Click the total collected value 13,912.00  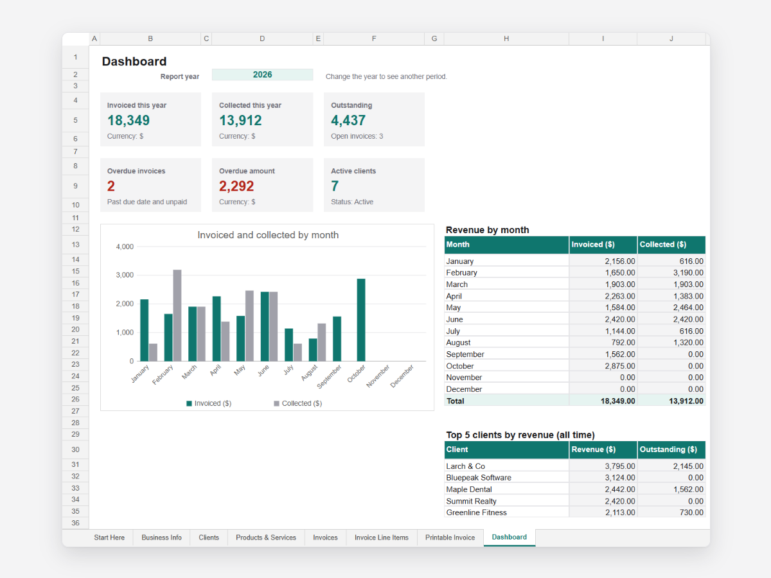(x=671, y=401)
